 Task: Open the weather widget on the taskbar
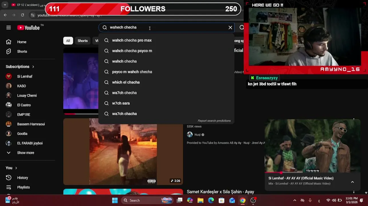12,200
